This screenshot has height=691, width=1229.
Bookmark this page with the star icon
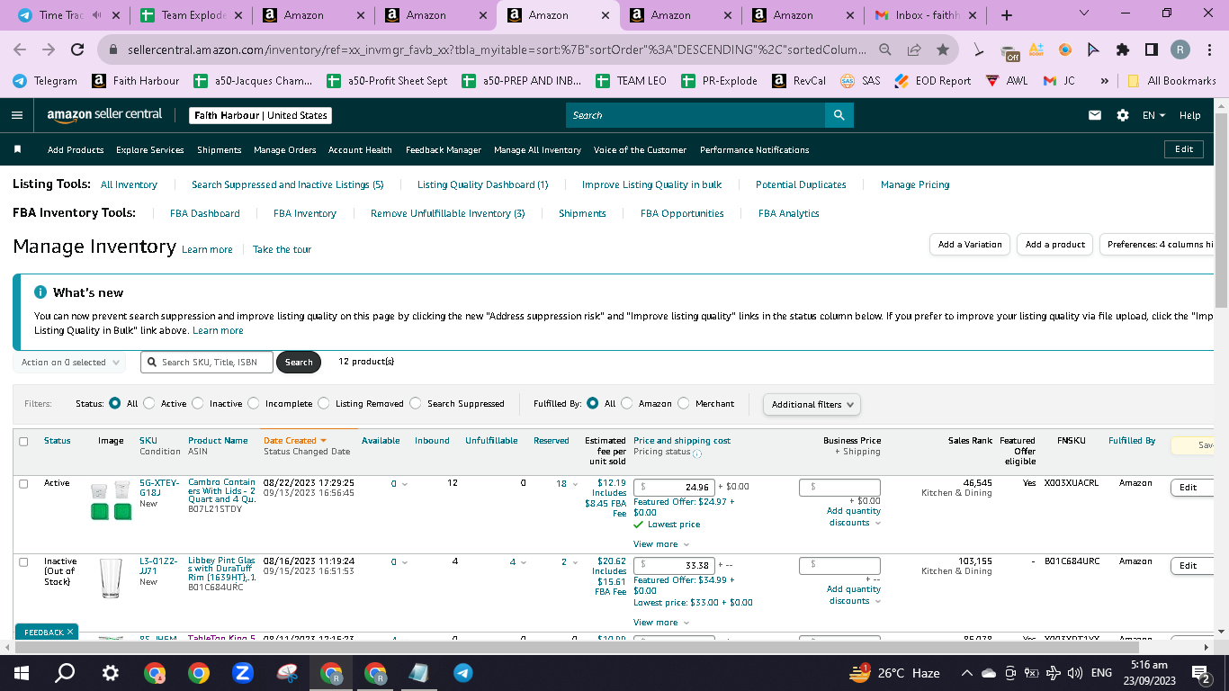coord(942,49)
